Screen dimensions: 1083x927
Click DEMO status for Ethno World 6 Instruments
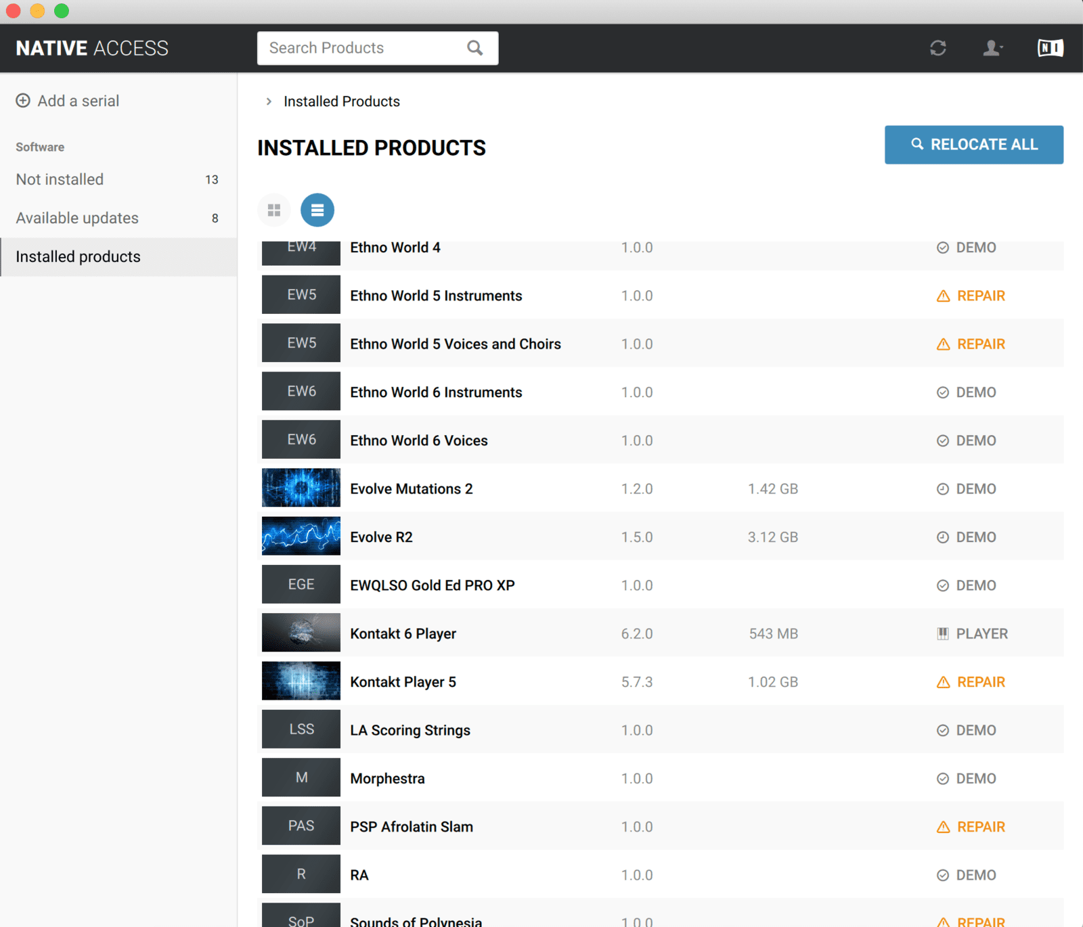point(967,392)
